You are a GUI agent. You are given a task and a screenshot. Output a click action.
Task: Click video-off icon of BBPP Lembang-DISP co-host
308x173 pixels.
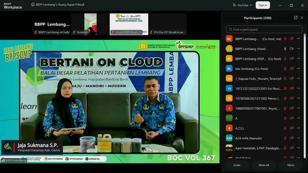292,59
